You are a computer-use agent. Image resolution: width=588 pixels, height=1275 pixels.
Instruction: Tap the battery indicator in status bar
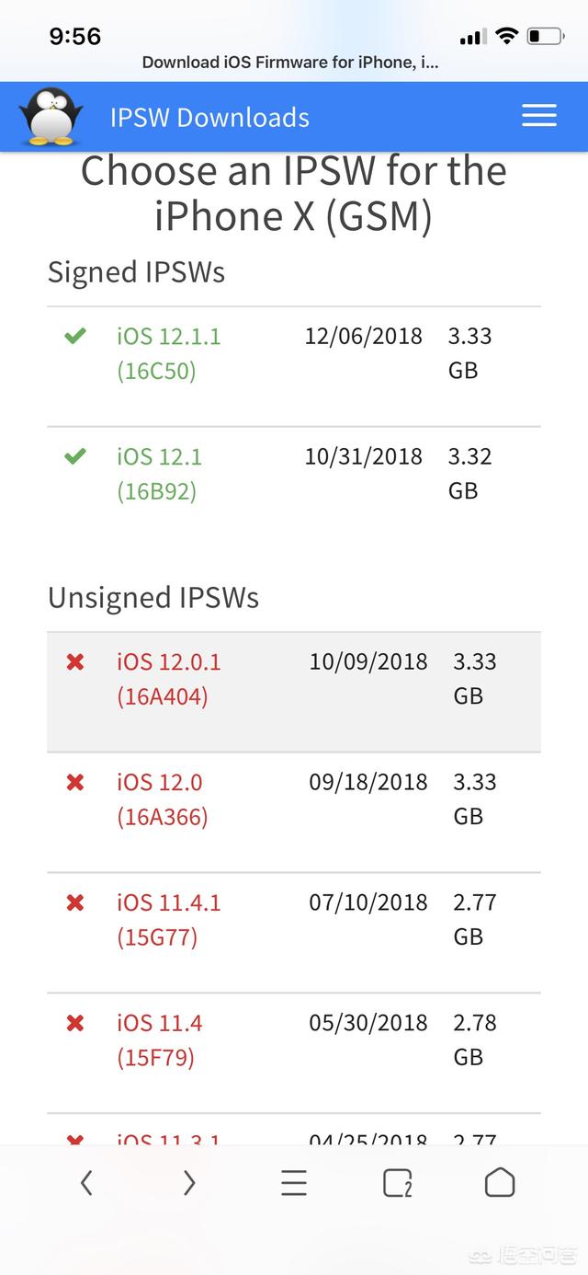(x=544, y=37)
